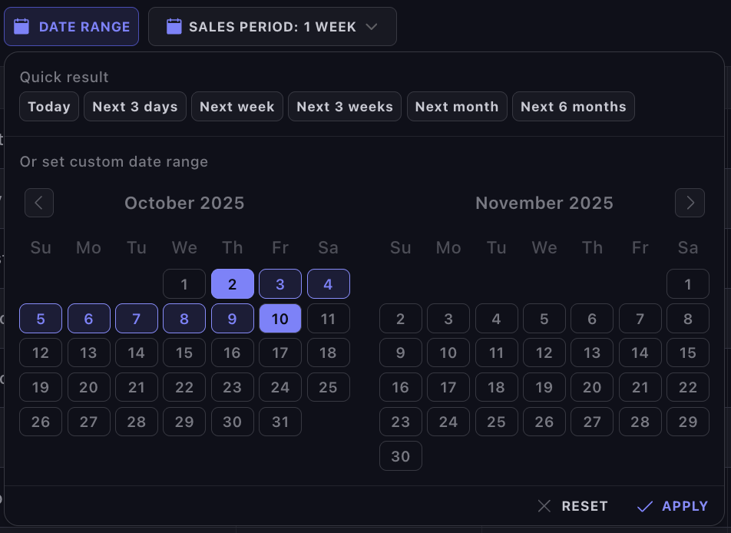Expand the Sales Period dropdown chevron
Image resolution: width=731 pixels, height=533 pixels.
372,27
